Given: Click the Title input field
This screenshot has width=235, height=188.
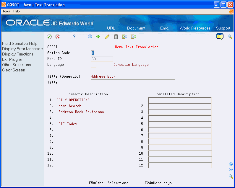Looking at the screenshot, I should tap(133, 82).
